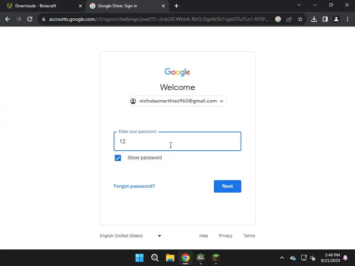This screenshot has width=355, height=266.
Task: Open Chrome downloads icon
Action: [314, 19]
